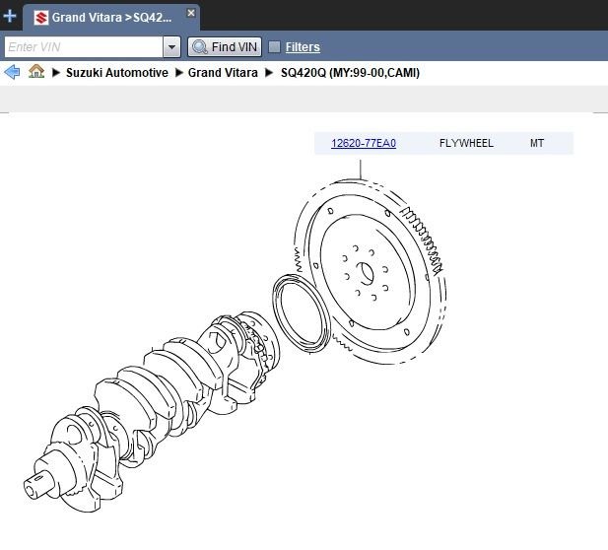This screenshot has height=550, width=608.
Task: Click the blue plus new tab icon
Action: pos(9,16)
